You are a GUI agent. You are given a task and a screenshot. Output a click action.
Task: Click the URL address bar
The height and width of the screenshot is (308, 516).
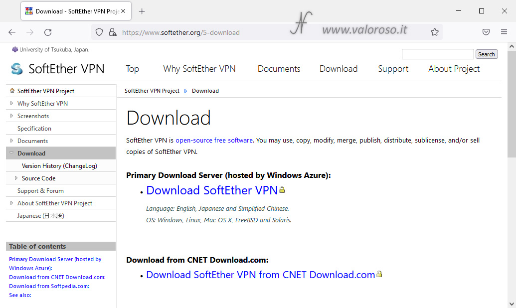[x=267, y=32]
